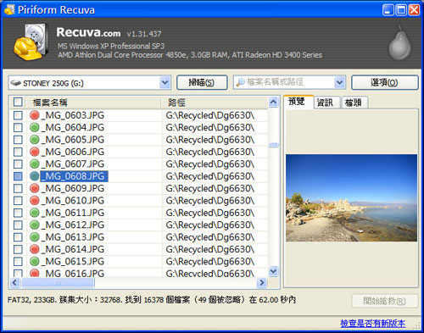Click the Recuva title bar app icon
The height and width of the screenshot is (333, 424).
coord(9,9)
